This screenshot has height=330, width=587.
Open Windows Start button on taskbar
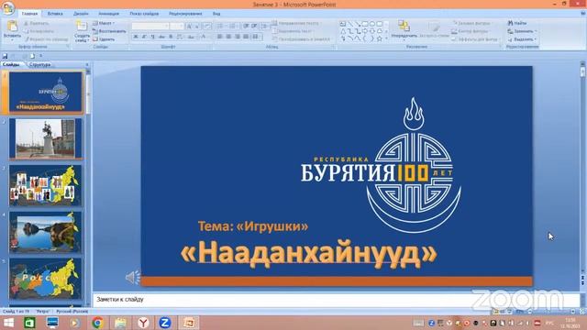coord(8,323)
